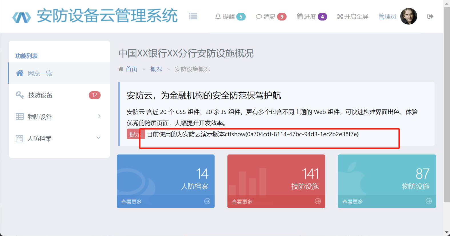Click the 安防设施概况 breadcrumb text
450x236 pixels.
[192, 69]
